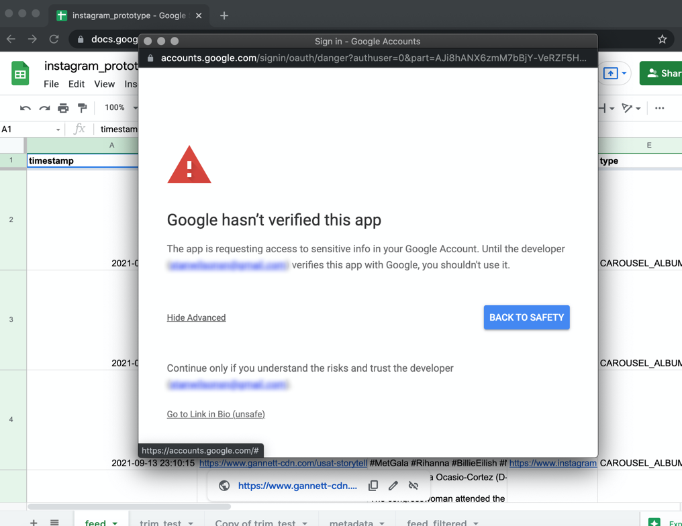The image size is (682, 526).
Task: Open the cell reference name box dropdown
Action: tap(58, 129)
